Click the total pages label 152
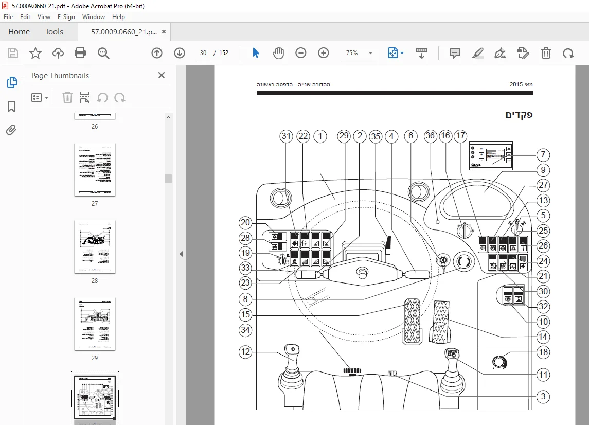589x425 pixels. (x=224, y=53)
